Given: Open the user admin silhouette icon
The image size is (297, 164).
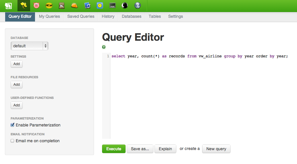Looking at the screenshot, I should coord(125,5).
